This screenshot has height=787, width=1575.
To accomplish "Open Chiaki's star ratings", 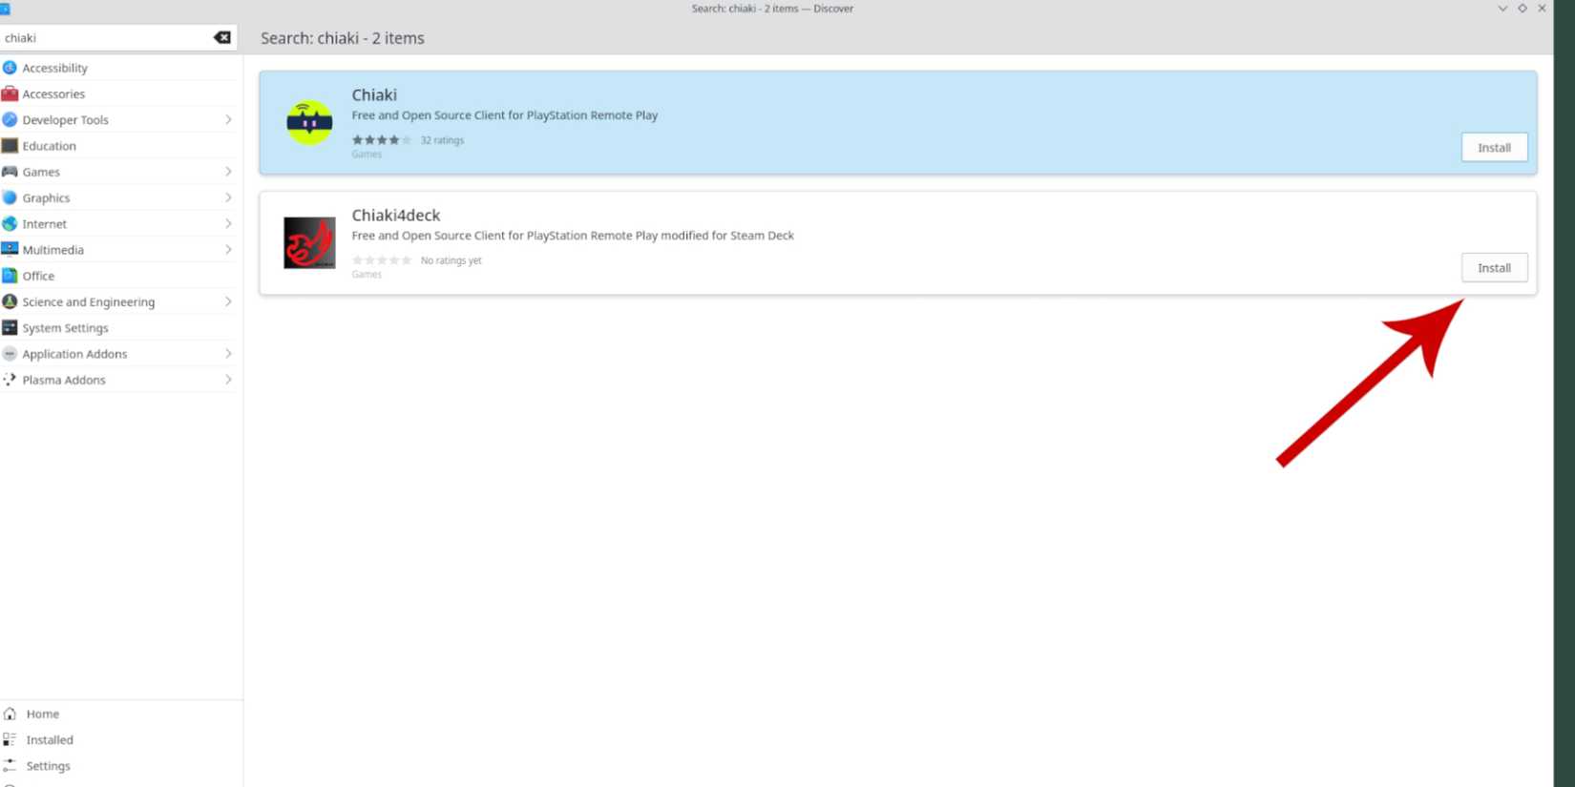I will [382, 140].
